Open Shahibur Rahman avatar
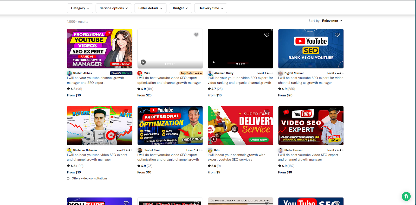Image resolution: width=416 pixels, height=205 pixels. [69, 150]
